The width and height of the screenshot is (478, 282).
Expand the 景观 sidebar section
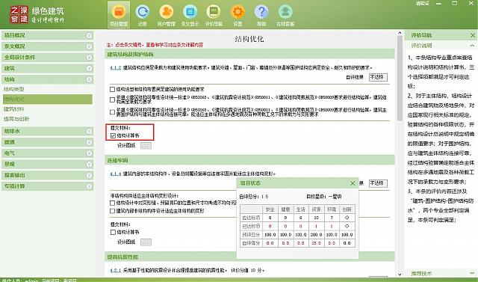pos(89,165)
